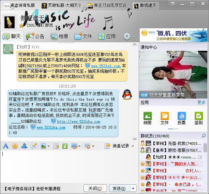Click the edit card icon for 【知府】 member
The width and height of the screenshot is (209, 194).
point(200,157)
